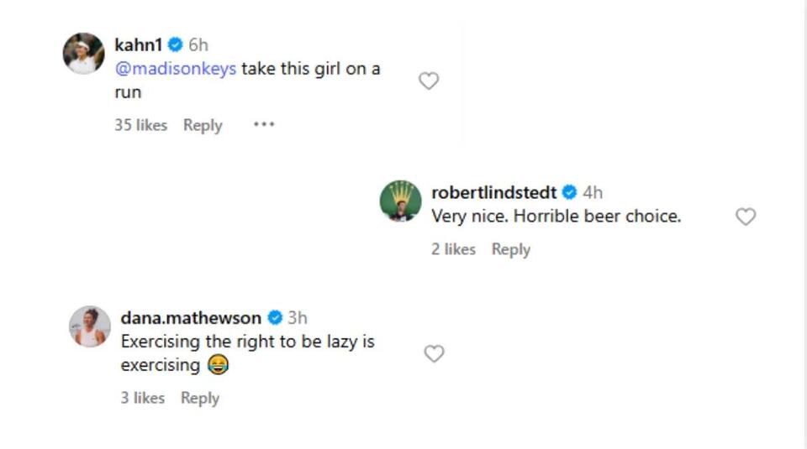Like dana.mathewson's comment with the heart

(x=434, y=354)
